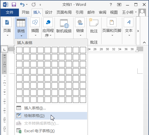This screenshot has width=149, height=135.
Task: Collapse the ribbon with chevron
Action: [144, 42]
